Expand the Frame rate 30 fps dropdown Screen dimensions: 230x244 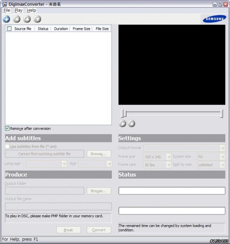tap(157, 165)
